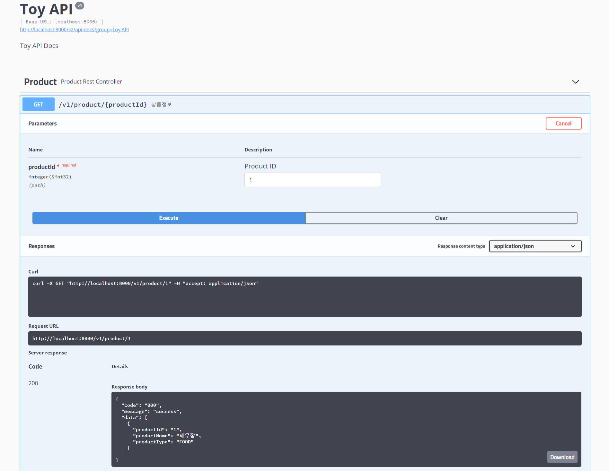Click the (path) parameter location label
Screen dimensions: 609x471
37,185
